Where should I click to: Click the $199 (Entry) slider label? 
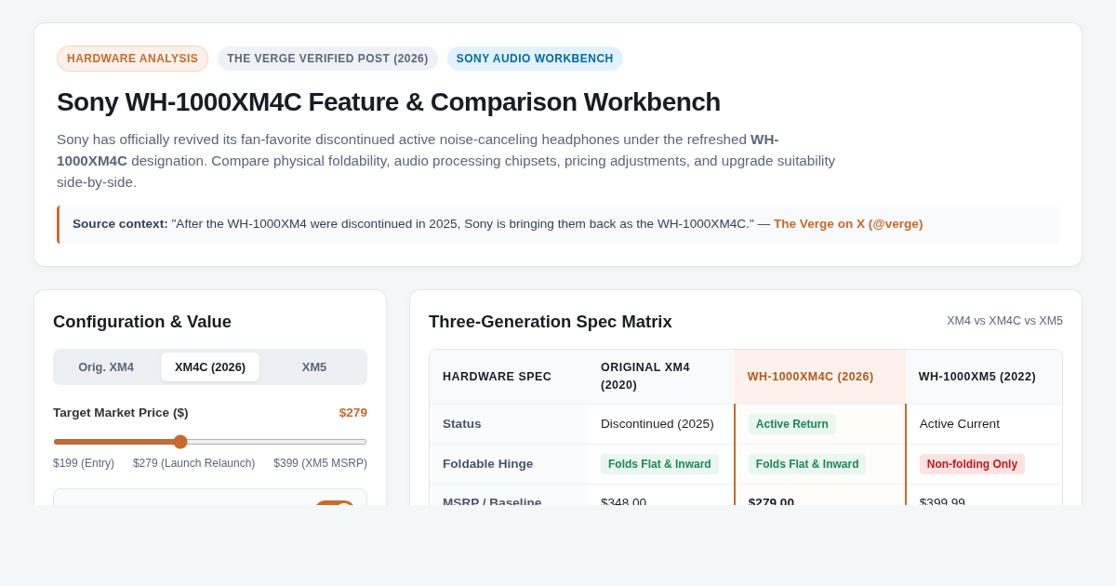[84, 463]
